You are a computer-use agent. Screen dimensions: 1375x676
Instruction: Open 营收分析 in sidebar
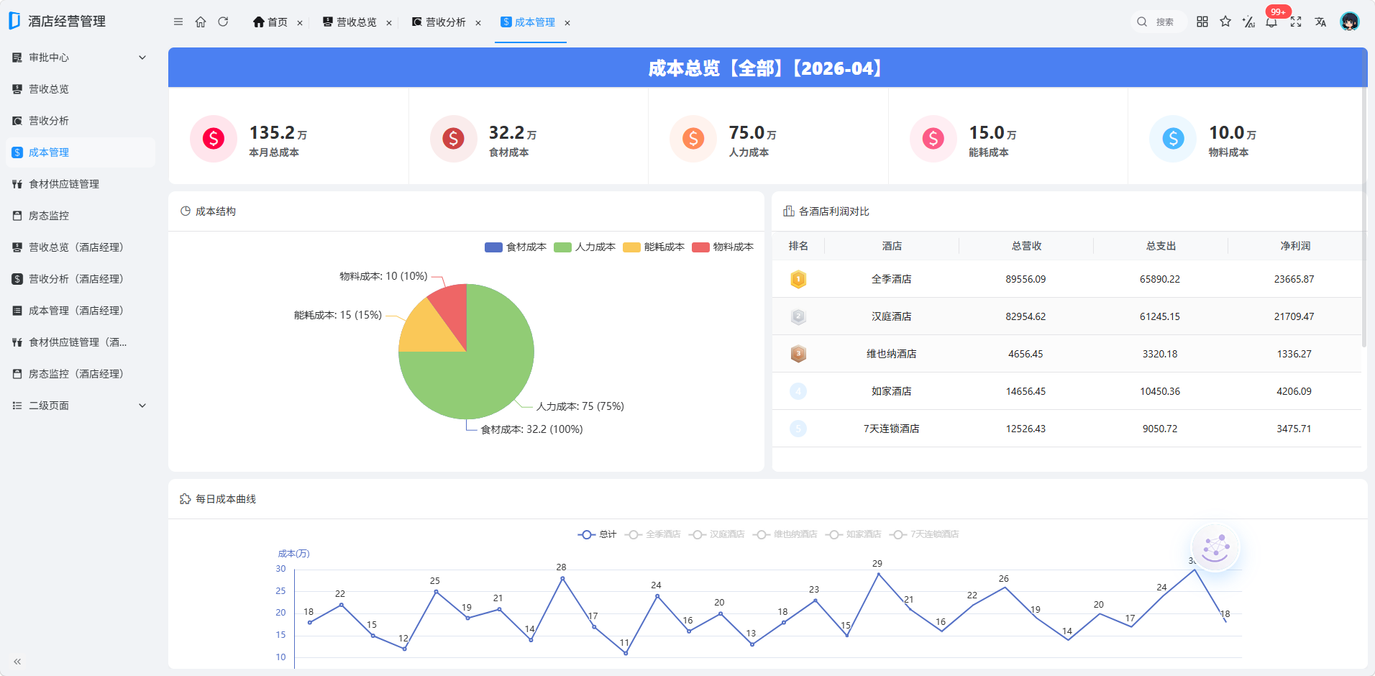coord(79,121)
